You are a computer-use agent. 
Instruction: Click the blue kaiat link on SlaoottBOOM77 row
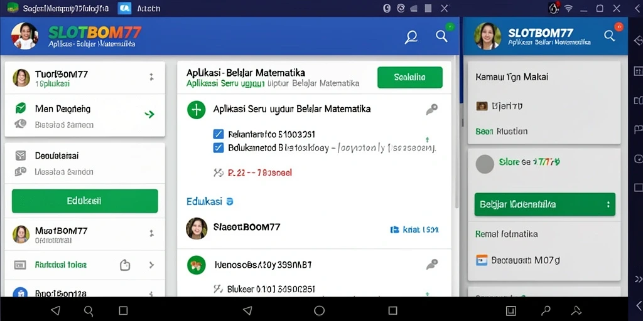click(x=414, y=229)
